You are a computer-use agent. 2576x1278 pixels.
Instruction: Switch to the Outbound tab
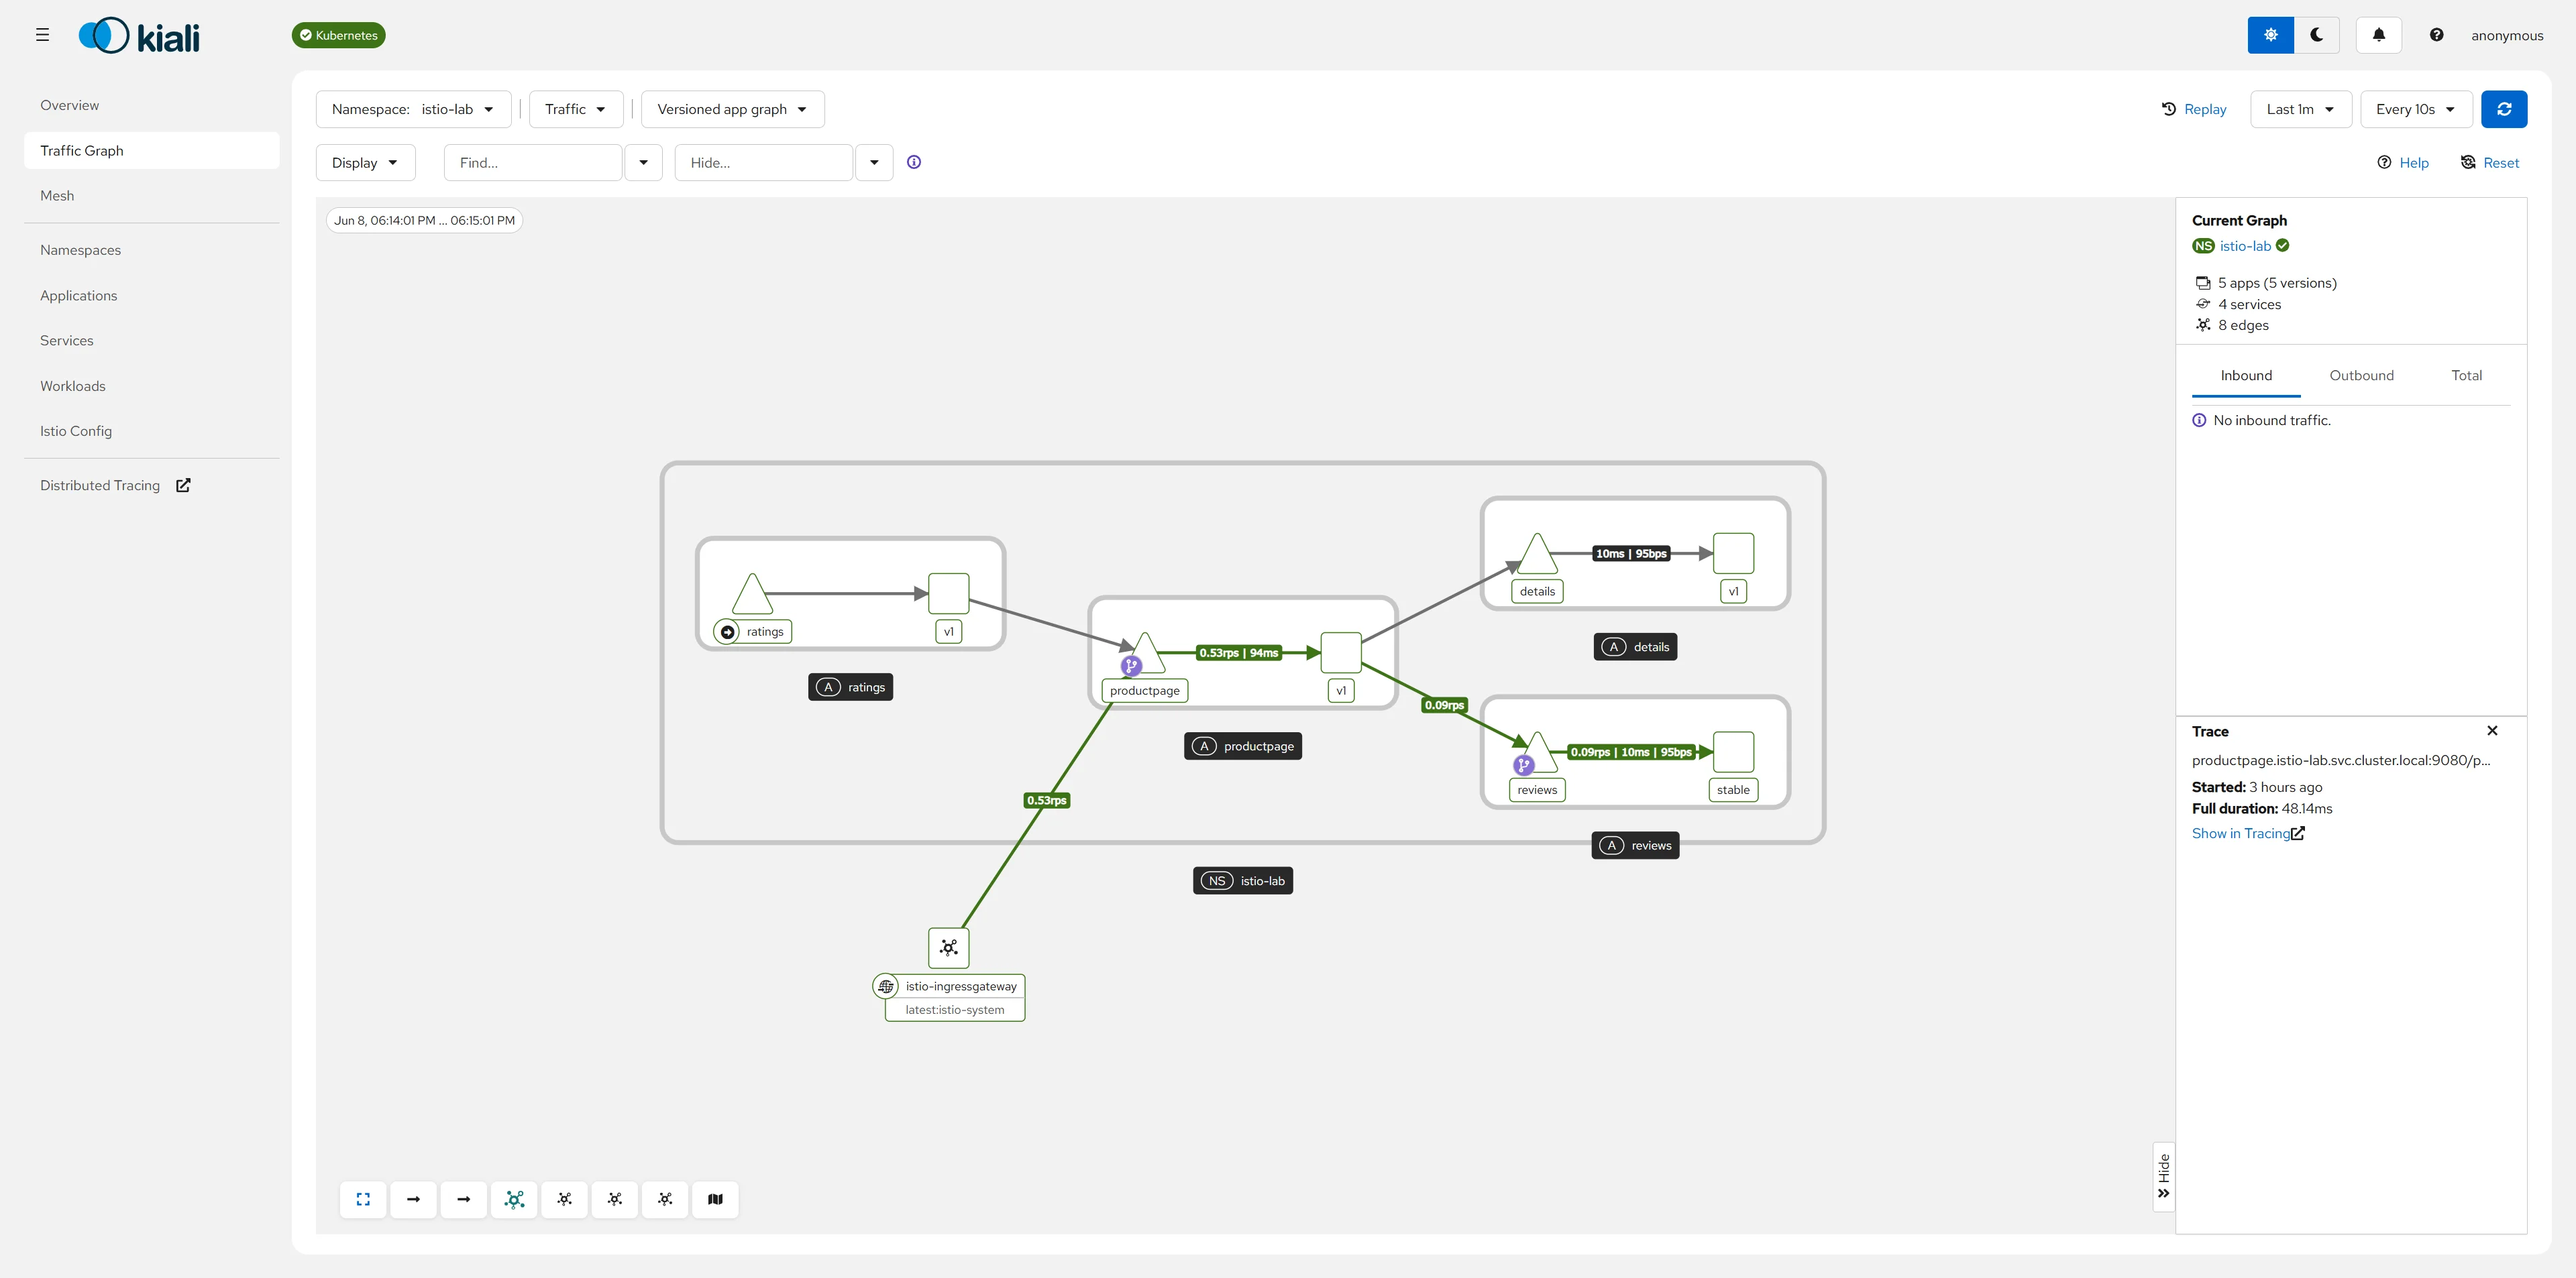2361,375
